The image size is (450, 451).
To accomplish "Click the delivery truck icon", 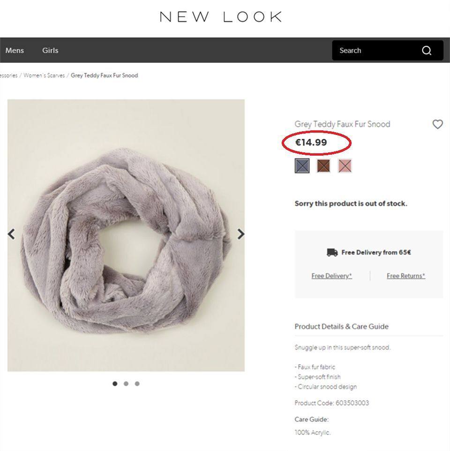I will [332, 253].
